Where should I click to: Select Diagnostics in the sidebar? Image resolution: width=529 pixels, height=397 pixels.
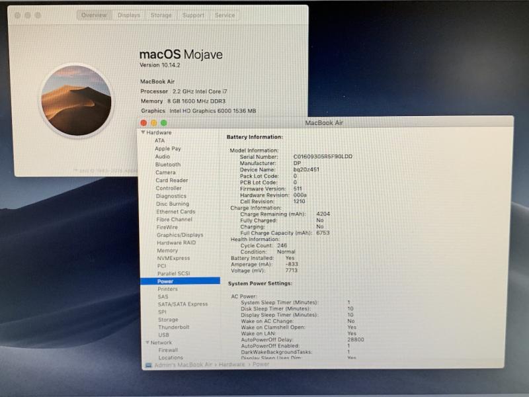[x=171, y=196]
